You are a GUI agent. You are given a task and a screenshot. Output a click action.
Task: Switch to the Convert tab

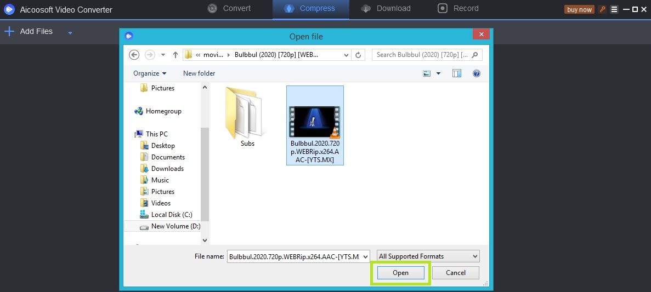click(x=229, y=8)
